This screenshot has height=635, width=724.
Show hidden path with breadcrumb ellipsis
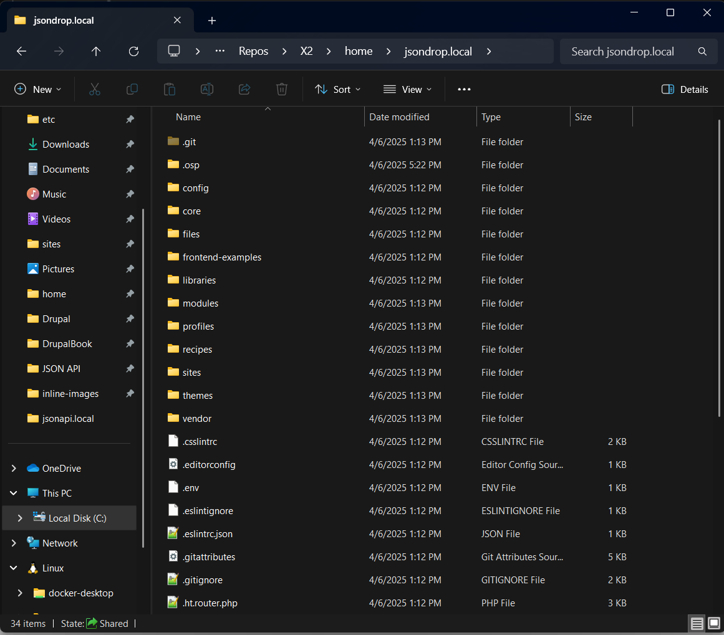coord(220,50)
